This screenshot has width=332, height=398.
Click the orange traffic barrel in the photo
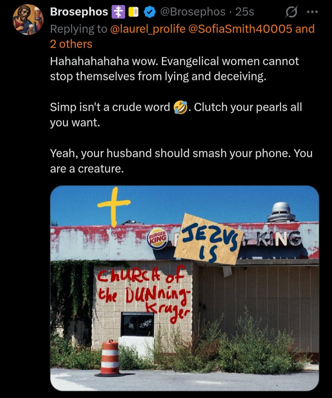click(109, 358)
